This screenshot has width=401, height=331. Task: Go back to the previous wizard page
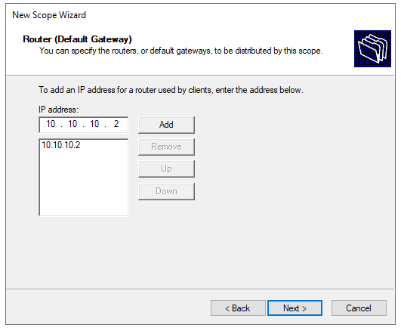pos(238,308)
